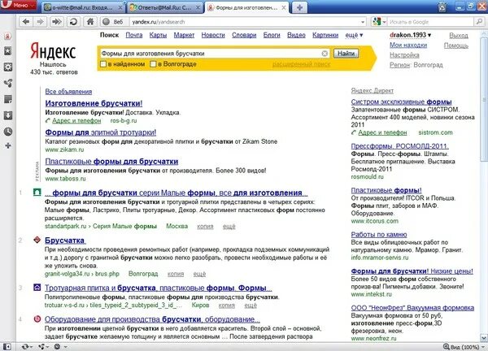Open Карты in Yandex navigation
488x351 pixels.
[158, 35]
